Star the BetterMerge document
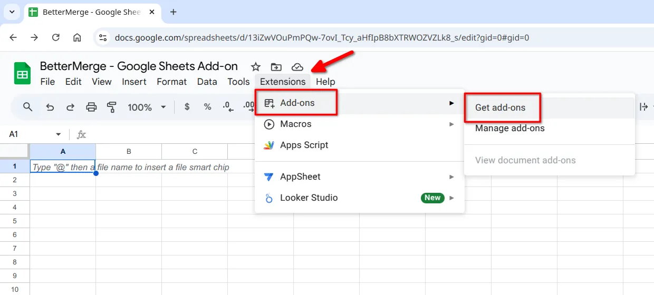This screenshot has height=295, width=654. click(256, 67)
